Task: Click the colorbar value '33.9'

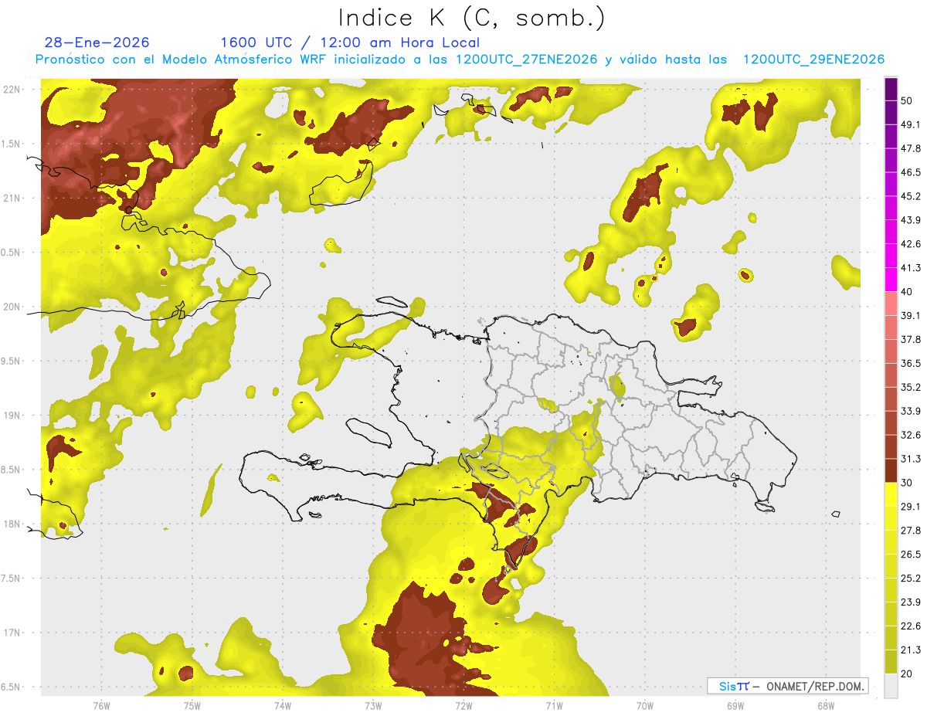Action: [911, 411]
